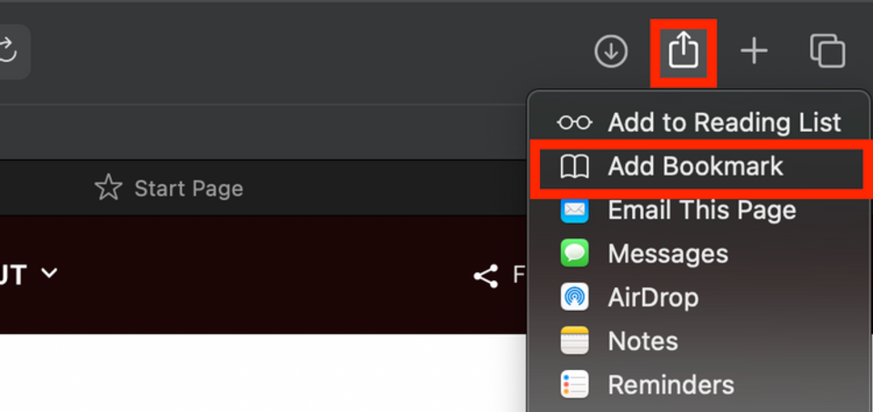Viewport: 873px width, 412px height.
Task: Click the open book bookmark icon
Action: pyautogui.click(x=575, y=166)
